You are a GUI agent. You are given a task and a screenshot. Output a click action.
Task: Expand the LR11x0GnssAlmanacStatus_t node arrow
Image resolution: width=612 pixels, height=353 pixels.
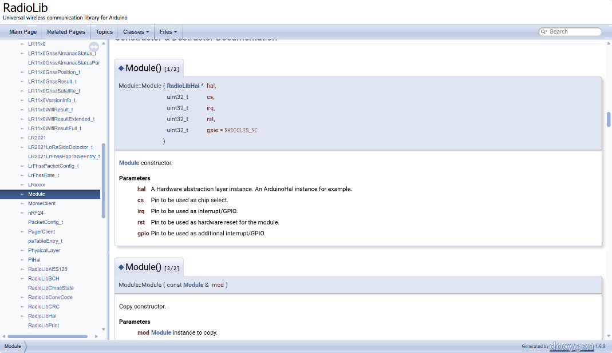[x=22, y=53]
